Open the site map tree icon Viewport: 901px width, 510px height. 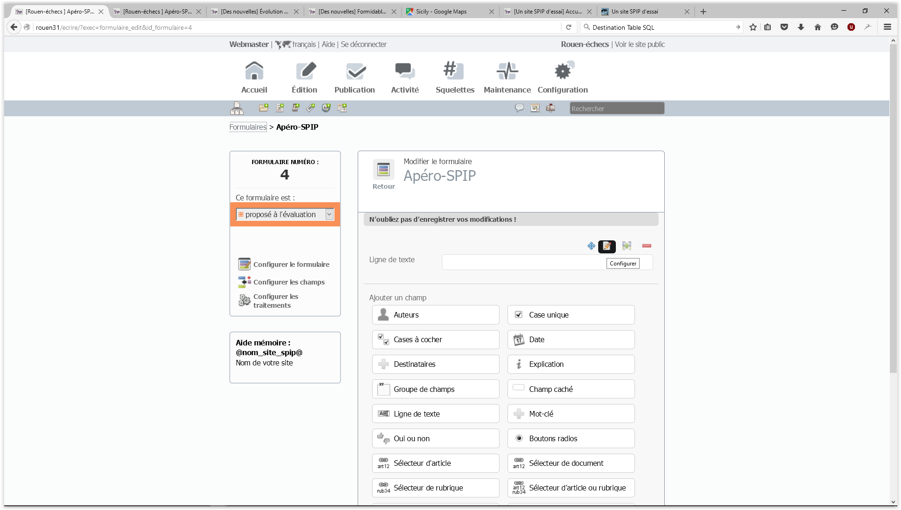click(x=237, y=108)
